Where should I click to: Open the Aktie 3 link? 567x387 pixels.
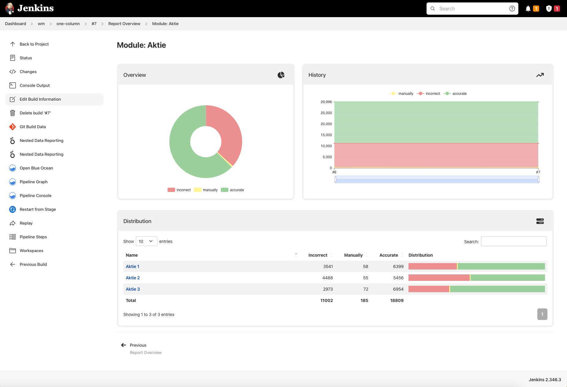pyautogui.click(x=133, y=289)
